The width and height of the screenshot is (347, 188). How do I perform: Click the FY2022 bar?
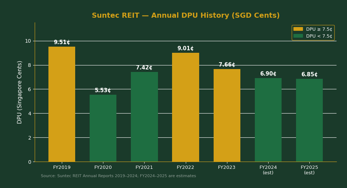[x=185, y=107]
